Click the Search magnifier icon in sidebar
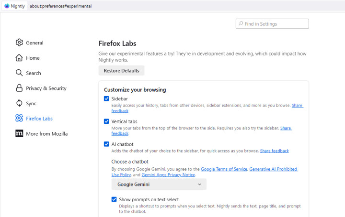 tap(19, 73)
